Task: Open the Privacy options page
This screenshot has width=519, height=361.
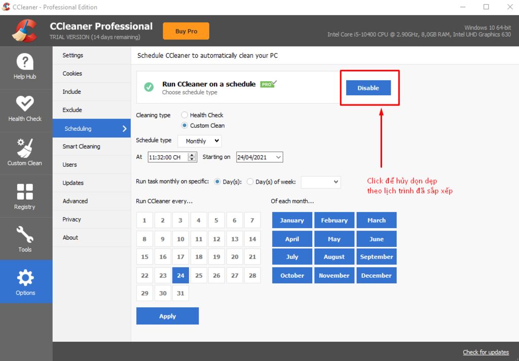Action: point(92,219)
